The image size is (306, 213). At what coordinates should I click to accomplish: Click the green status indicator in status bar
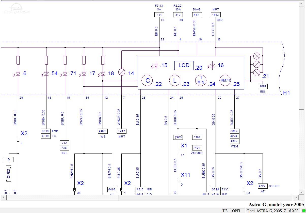click(x=303, y=211)
